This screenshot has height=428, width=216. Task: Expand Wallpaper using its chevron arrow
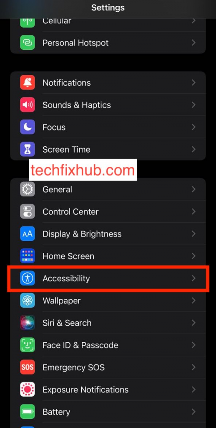193,301
